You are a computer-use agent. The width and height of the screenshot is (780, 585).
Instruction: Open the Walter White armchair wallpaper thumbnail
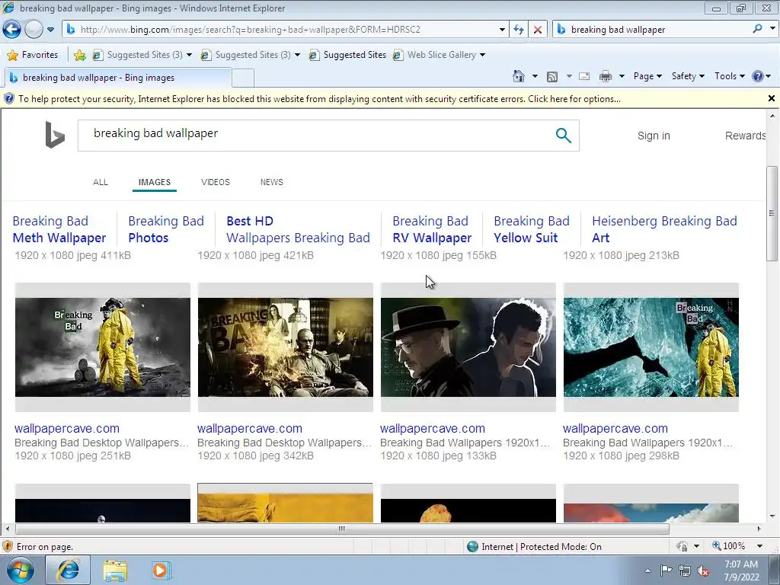point(286,347)
